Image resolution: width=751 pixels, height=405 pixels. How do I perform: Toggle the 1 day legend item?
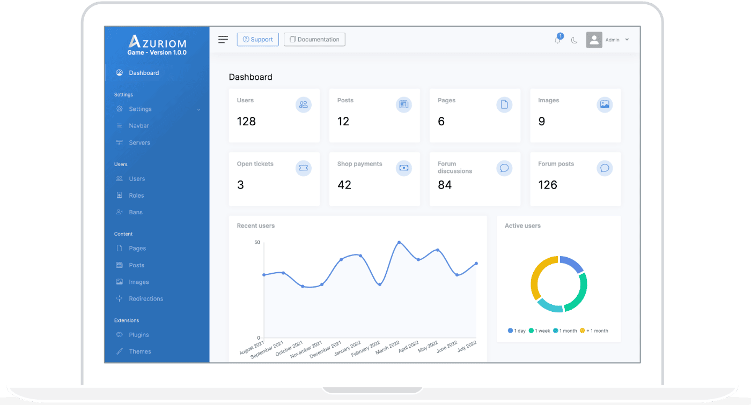click(x=517, y=331)
